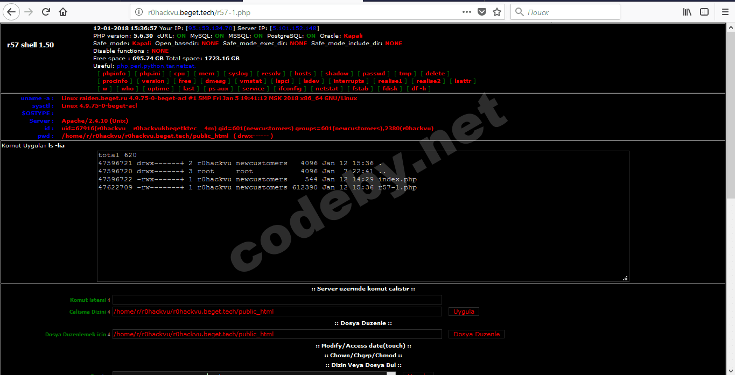Click the uptime link
Image resolution: width=735 pixels, height=375 pixels.
[159, 88]
